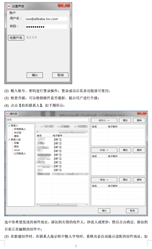This screenshot has width=152, height=249.
Task: Select the 朋友 contact group
Action: 16,147
